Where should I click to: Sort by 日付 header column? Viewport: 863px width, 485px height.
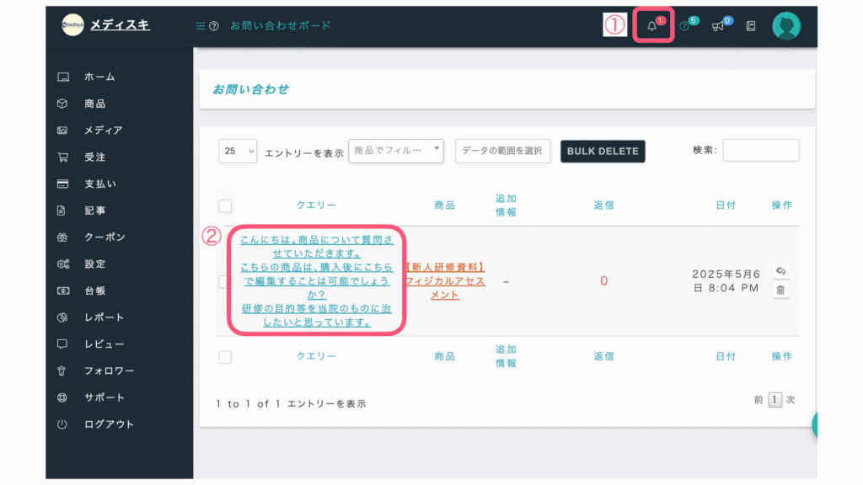726,205
